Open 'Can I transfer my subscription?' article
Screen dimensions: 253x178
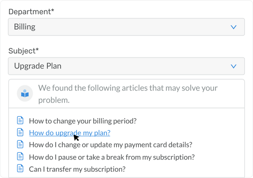coord(77,169)
